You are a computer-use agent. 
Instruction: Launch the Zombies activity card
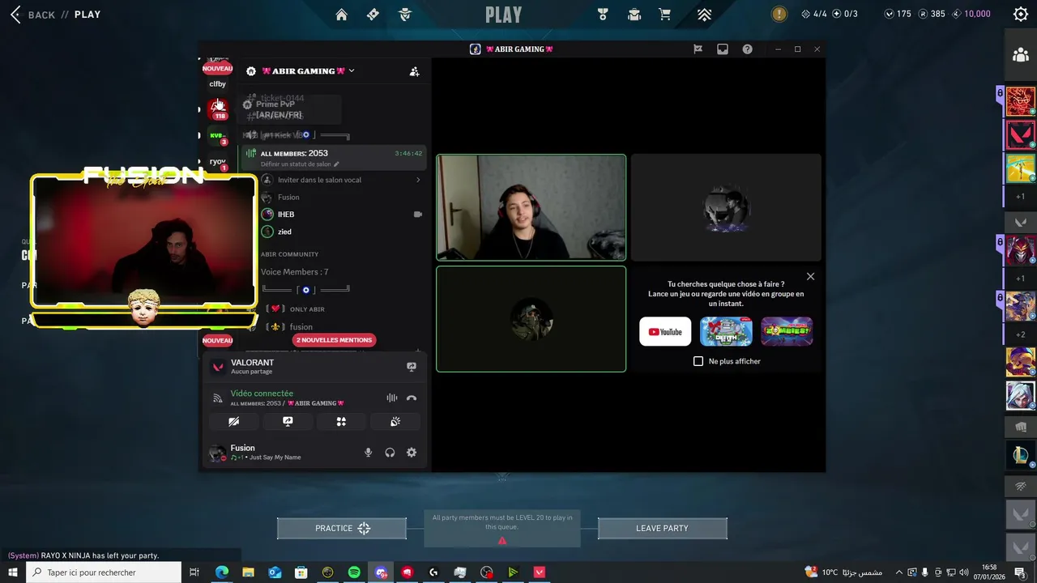pyautogui.click(x=787, y=331)
